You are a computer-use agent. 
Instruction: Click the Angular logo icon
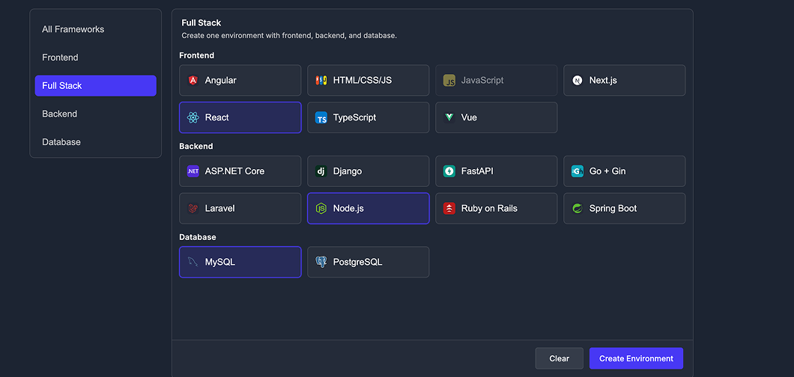(x=193, y=80)
